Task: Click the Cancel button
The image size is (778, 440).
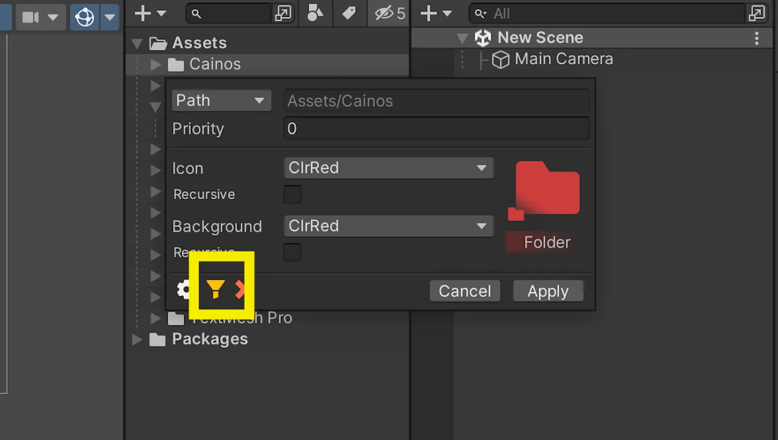Action: tap(465, 291)
